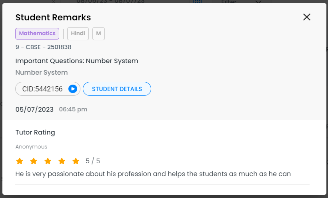Expand the Filter dropdown arrow
The width and height of the screenshot is (328, 198).
pyautogui.click(x=258, y=2)
